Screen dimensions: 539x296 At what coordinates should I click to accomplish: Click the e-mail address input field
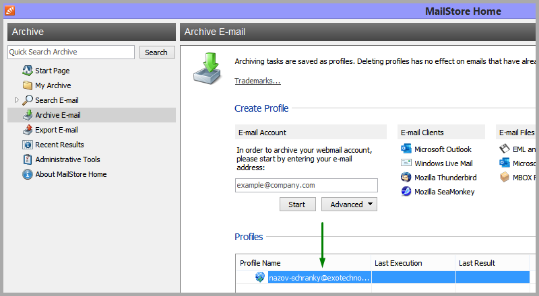click(x=307, y=185)
